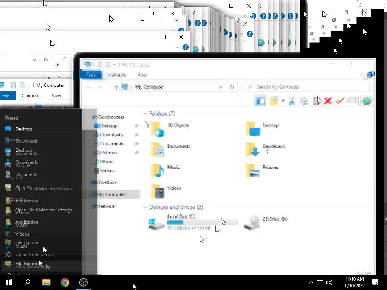Select the Desktop folder in Folders group
This screenshot has width=387, height=290.
(x=262, y=129)
